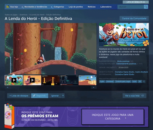This screenshot has height=130, width=153.
Task: Click the Sua loja avatar icon
Action: tap(8, 7)
